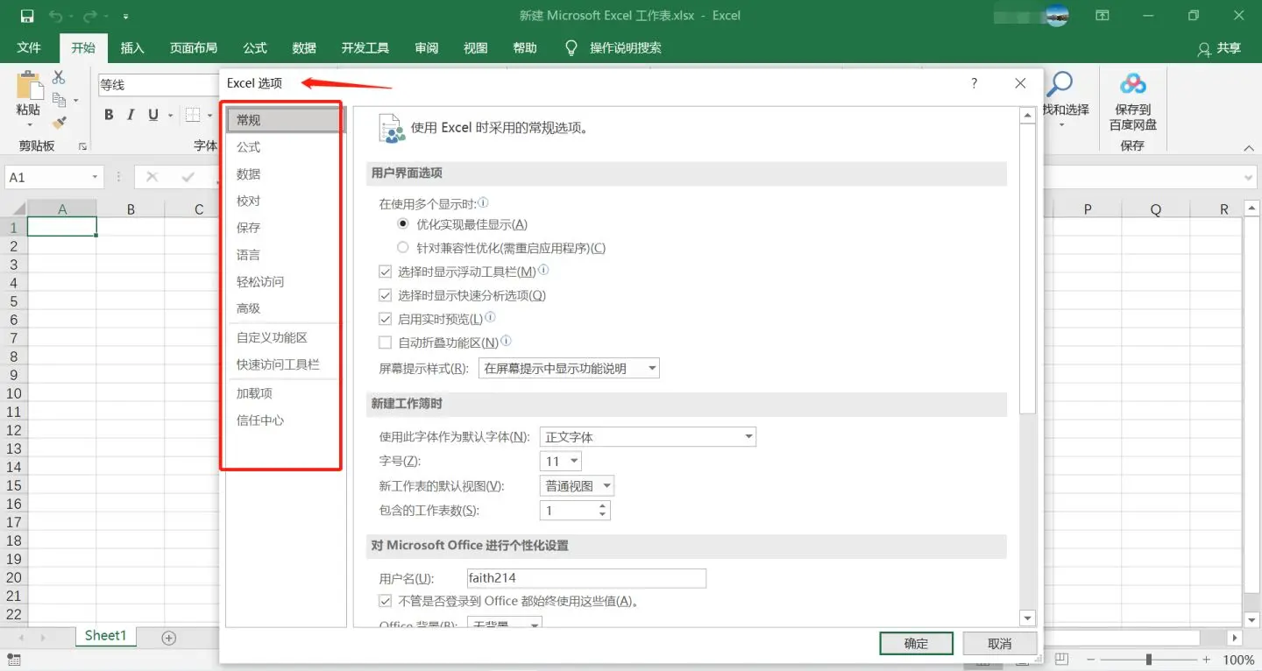Click the 用户名 input field
This screenshot has width=1262, height=671.
click(585, 578)
